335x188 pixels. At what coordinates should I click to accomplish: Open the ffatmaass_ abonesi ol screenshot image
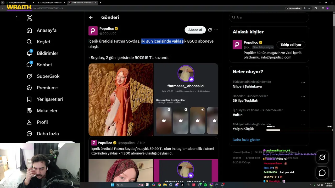[x=186, y=99]
